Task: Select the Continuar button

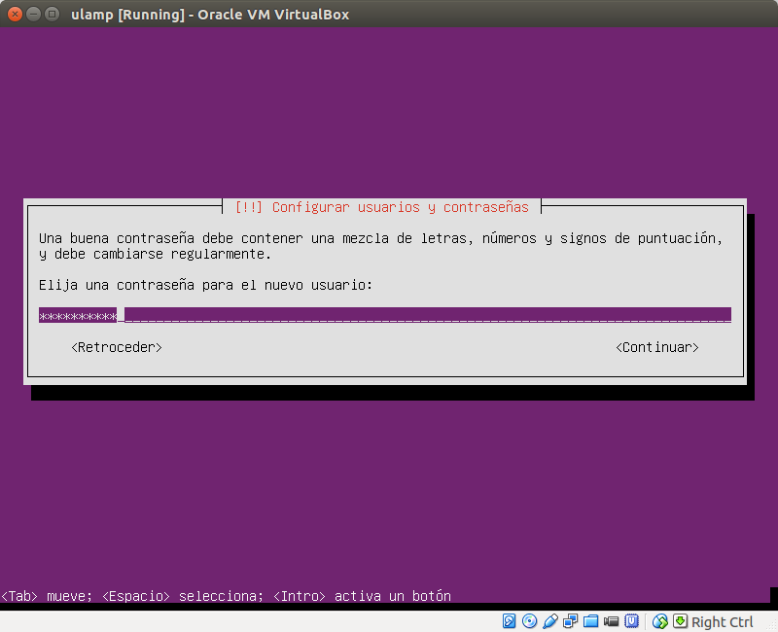Action: [x=657, y=347]
